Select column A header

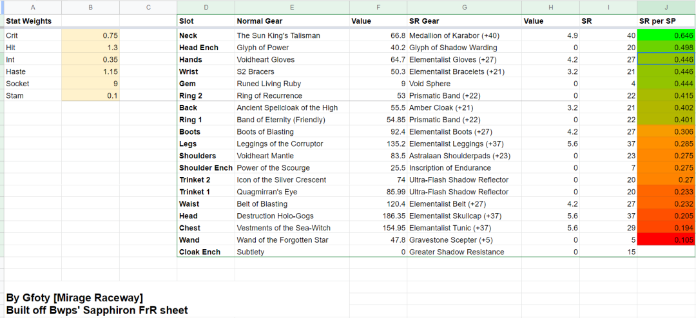[x=32, y=8]
